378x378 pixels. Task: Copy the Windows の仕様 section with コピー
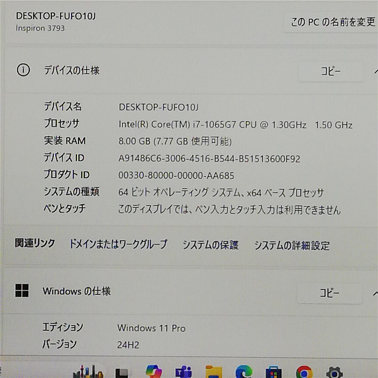tap(330, 293)
